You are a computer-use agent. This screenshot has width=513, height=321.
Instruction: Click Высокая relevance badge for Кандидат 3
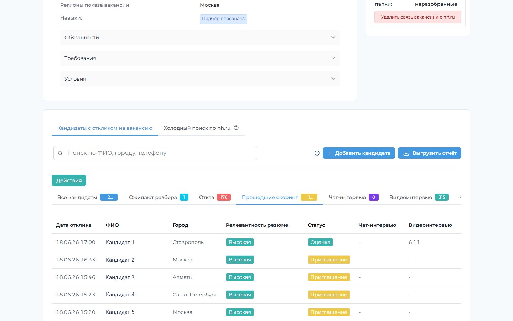(x=240, y=277)
